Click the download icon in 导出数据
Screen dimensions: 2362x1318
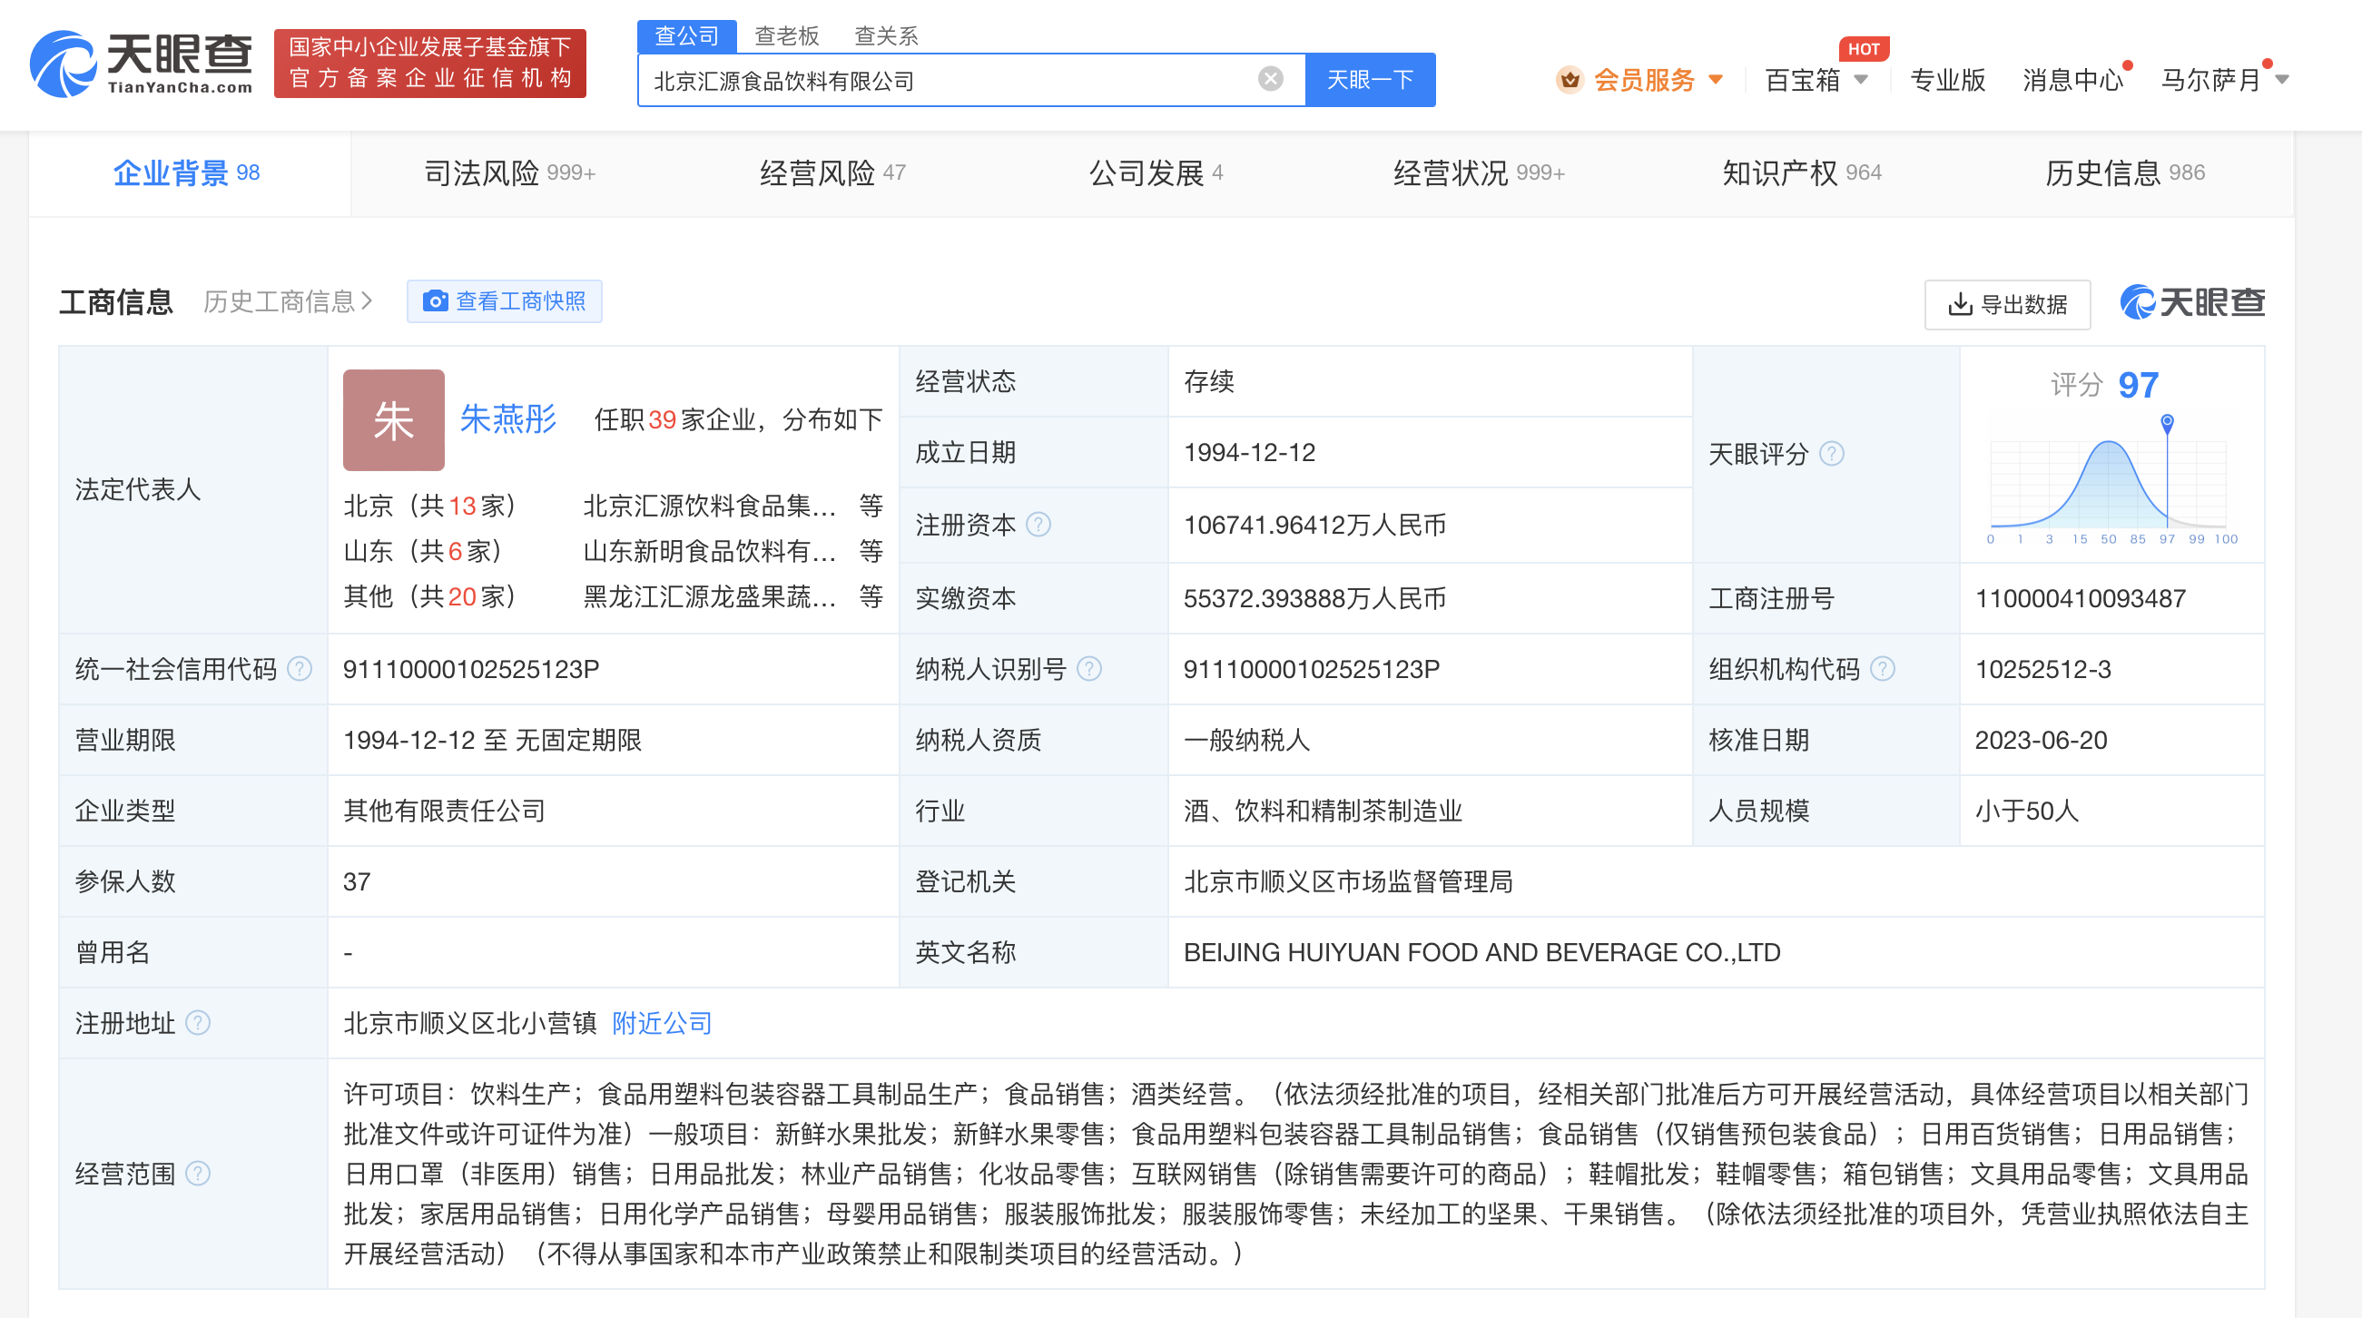1960,303
